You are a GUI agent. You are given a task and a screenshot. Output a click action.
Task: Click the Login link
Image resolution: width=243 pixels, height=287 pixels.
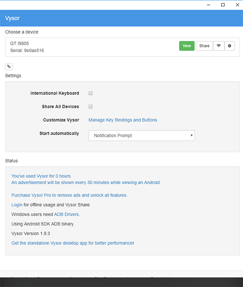tap(17, 205)
